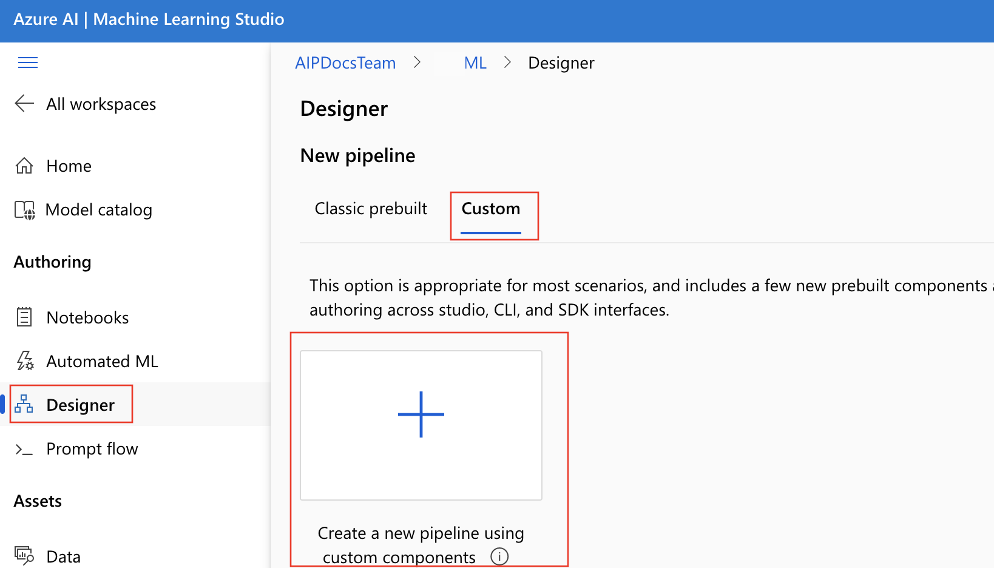Click the Data icon under Assets
Viewport: 994px width, 568px height.
tap(24, 555)
